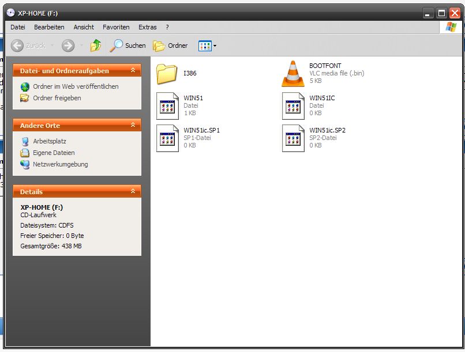
Task: Click the CD drive icon in title bar
Action: point(11,13)
